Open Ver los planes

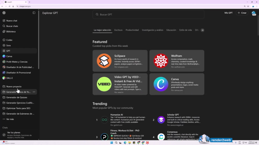[x=19, y=135]
